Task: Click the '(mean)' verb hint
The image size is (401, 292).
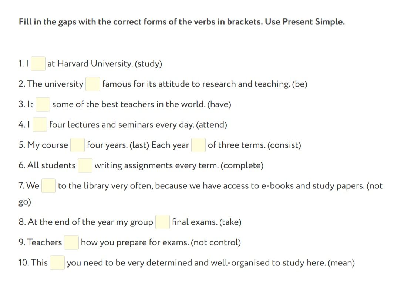Action: (341, 263)
